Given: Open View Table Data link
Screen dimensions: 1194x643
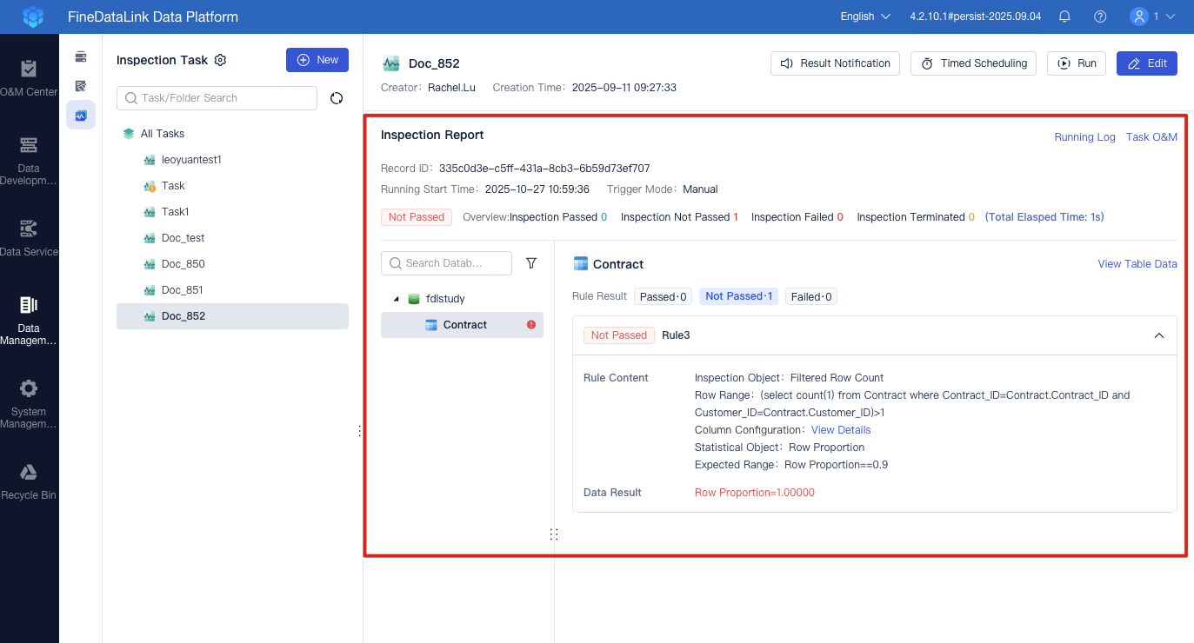Looking at the screenshot, I should (x=1137, y=264).
